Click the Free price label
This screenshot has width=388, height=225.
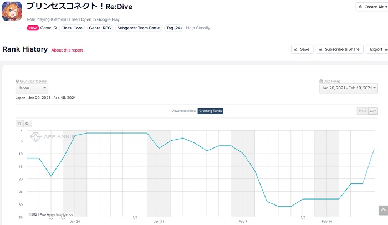point(73,19)
